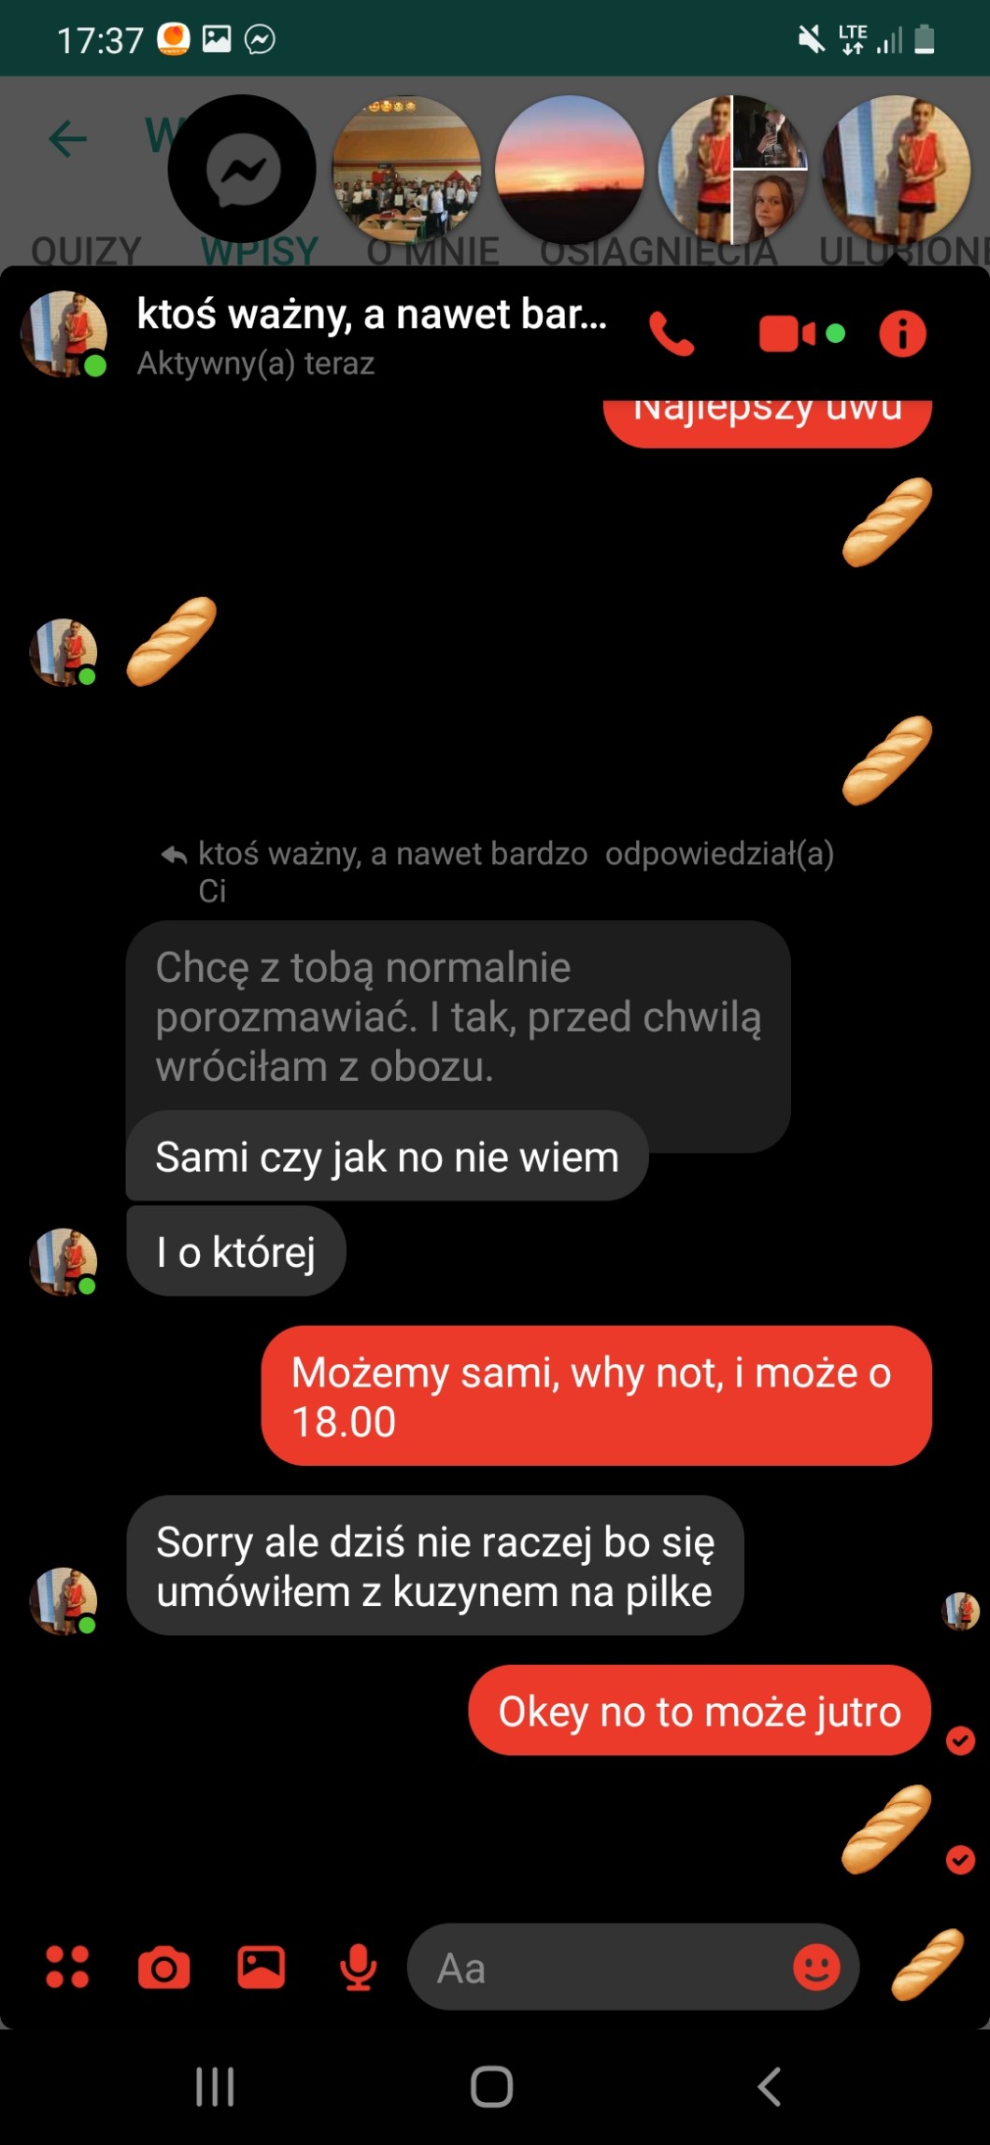Viewport: 990px width, 2145px height.
Task: Open the emoji picker smiley face
Action: point(816,1967)
